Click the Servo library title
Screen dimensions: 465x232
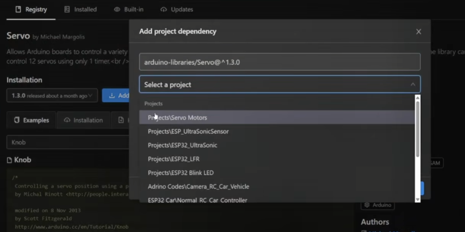point(18,36)
